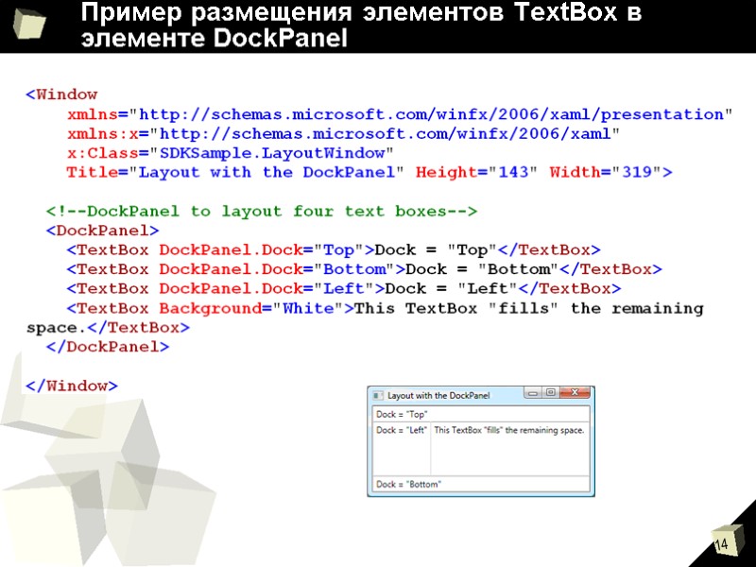Click the maximize button of the DockPanel window

coord(551,391)
